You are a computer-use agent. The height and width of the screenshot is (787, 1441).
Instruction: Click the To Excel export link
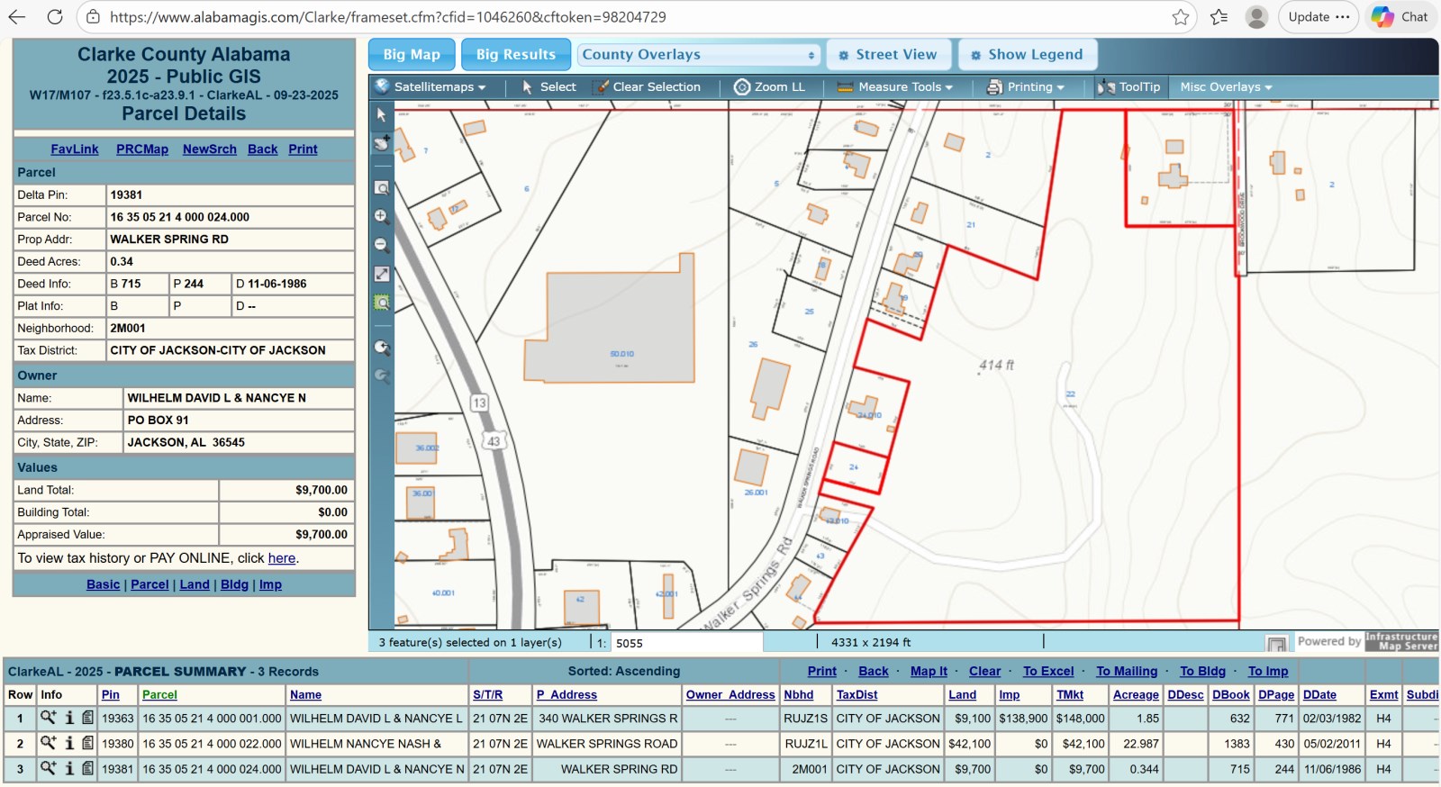coord(1048,672)
